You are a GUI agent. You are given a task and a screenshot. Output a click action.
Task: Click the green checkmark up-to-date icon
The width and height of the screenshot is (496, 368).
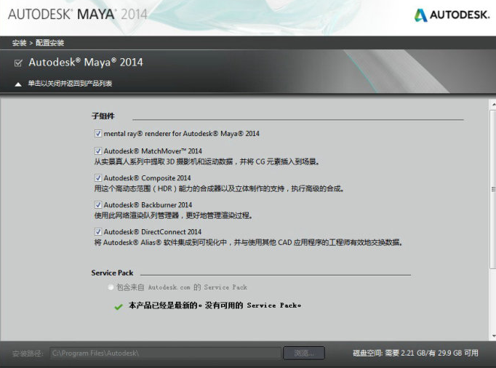tap(119, 307)
